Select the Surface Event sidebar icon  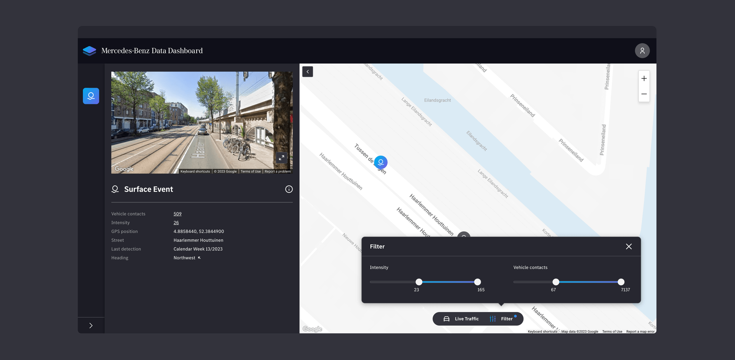(x=91, y=96)
